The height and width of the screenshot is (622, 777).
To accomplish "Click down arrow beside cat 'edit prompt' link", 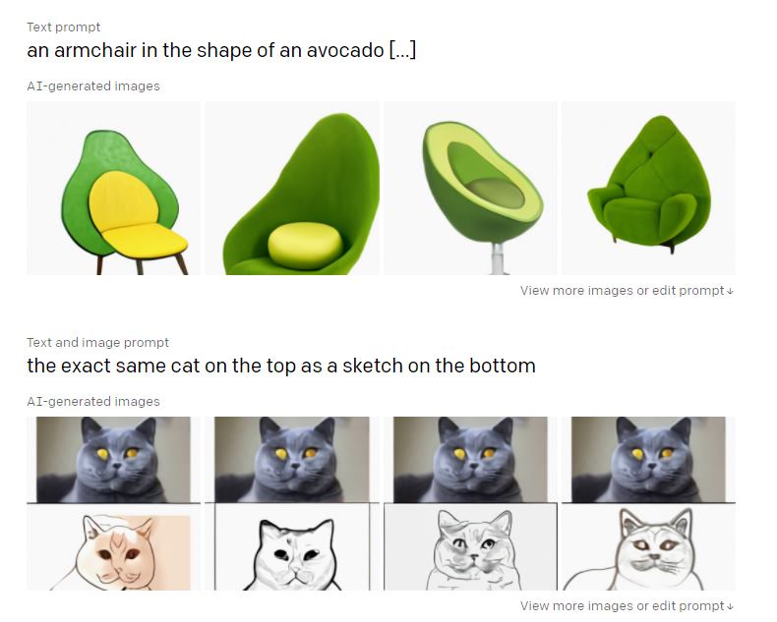I will 730,607.
